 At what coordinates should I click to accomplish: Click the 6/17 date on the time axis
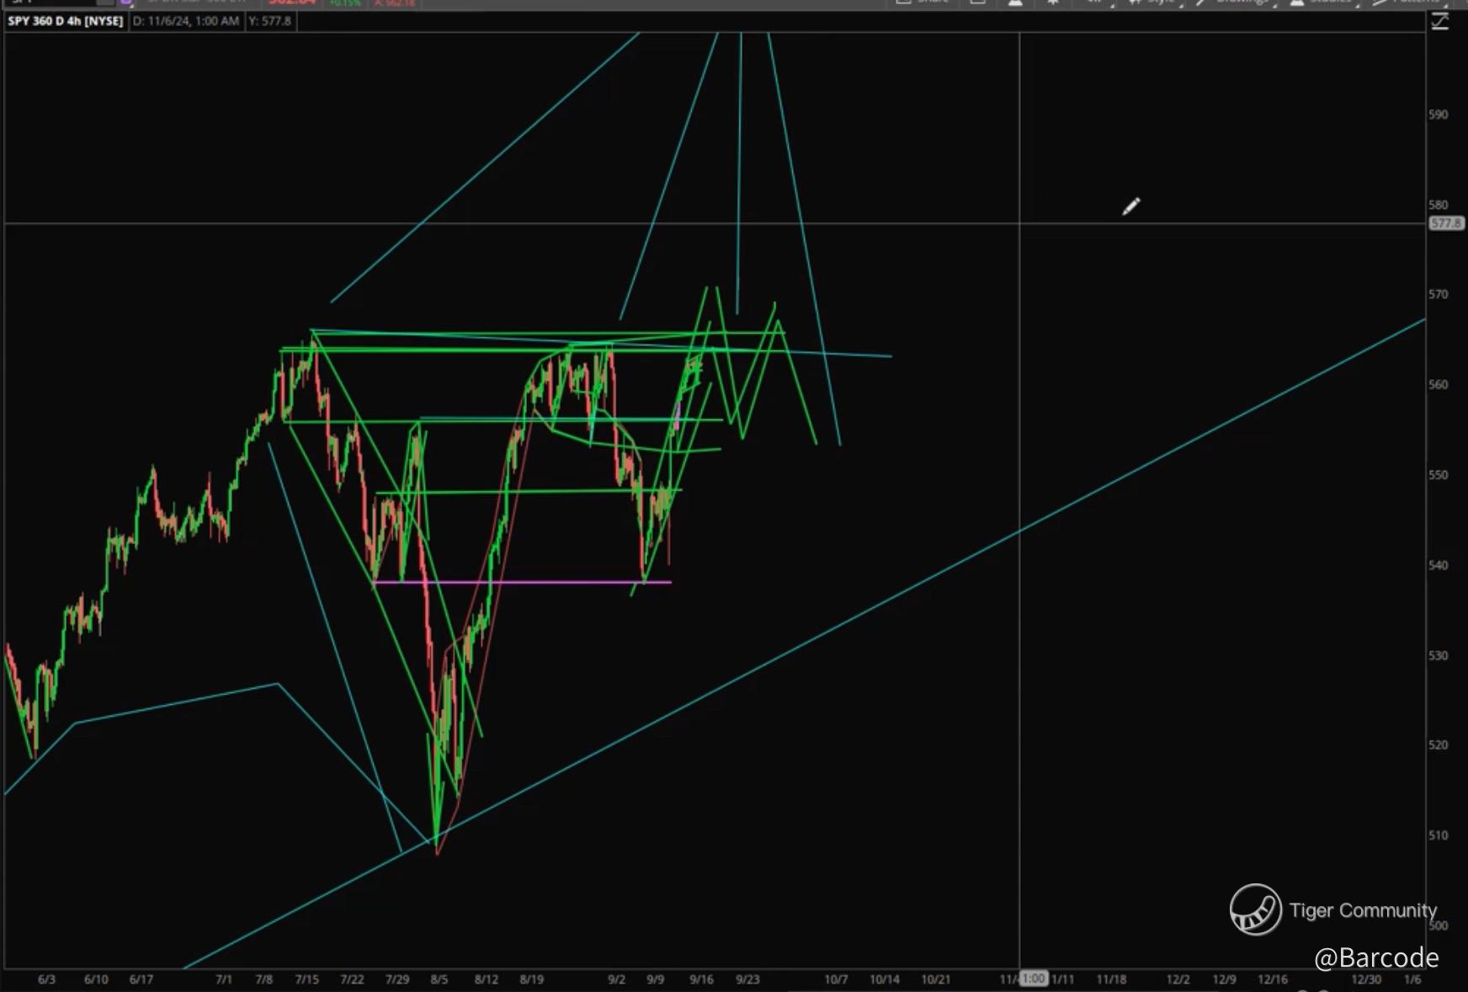141,979
